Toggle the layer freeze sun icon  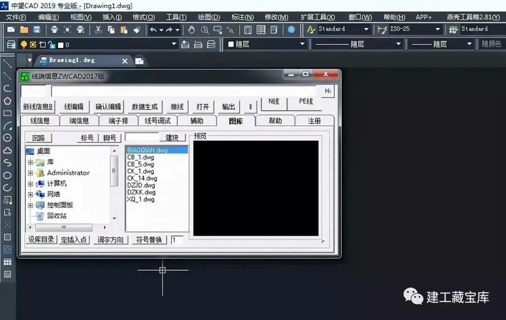point(33,45)
